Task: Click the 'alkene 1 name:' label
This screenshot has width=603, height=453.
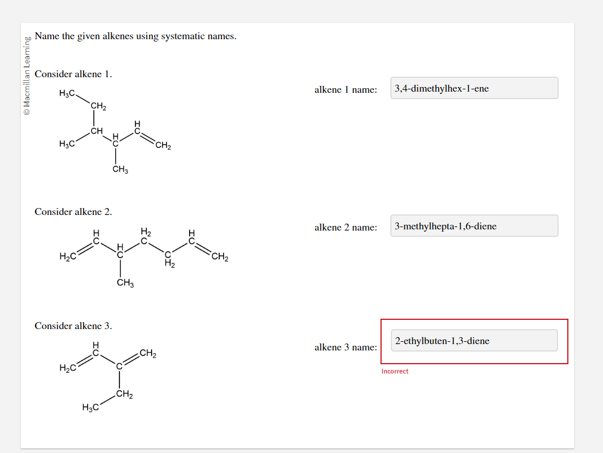Action: (x=345, y=89)
